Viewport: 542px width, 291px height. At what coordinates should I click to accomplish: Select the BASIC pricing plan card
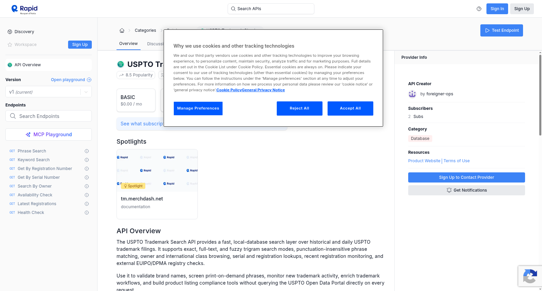tap(136, 100)
